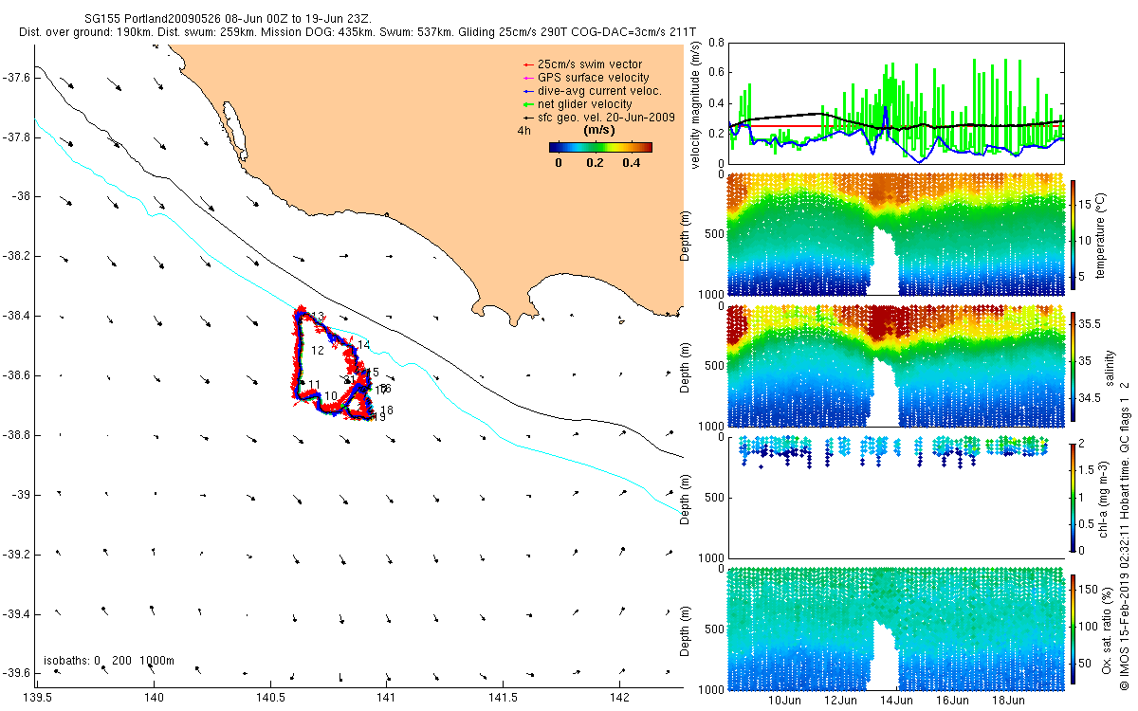Click the '140.5' longitude tick label
This screenshot has width=1138, height=711.
[x=269, y=698]
